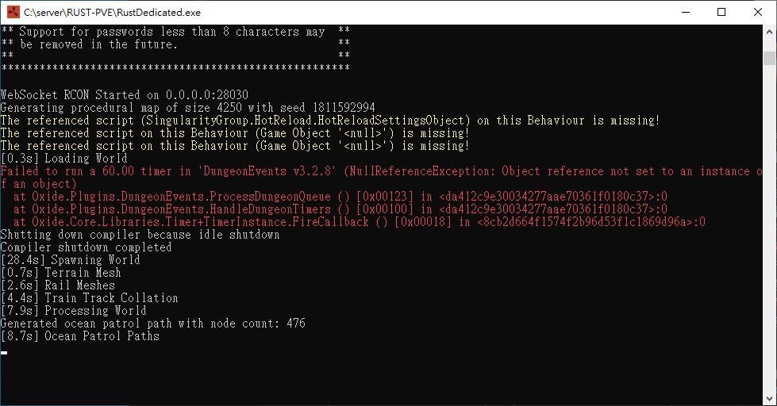This screenshot has height=406, width=777.
Task: Click the '[4.4s] Train Track Collation' line
Action: pyautogui.click(x=90, y=298)
